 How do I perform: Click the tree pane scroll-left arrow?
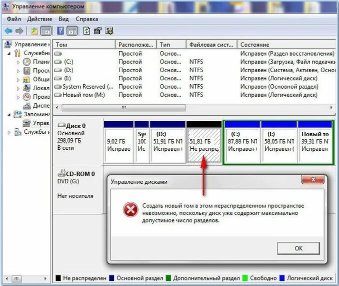point(6,278)
